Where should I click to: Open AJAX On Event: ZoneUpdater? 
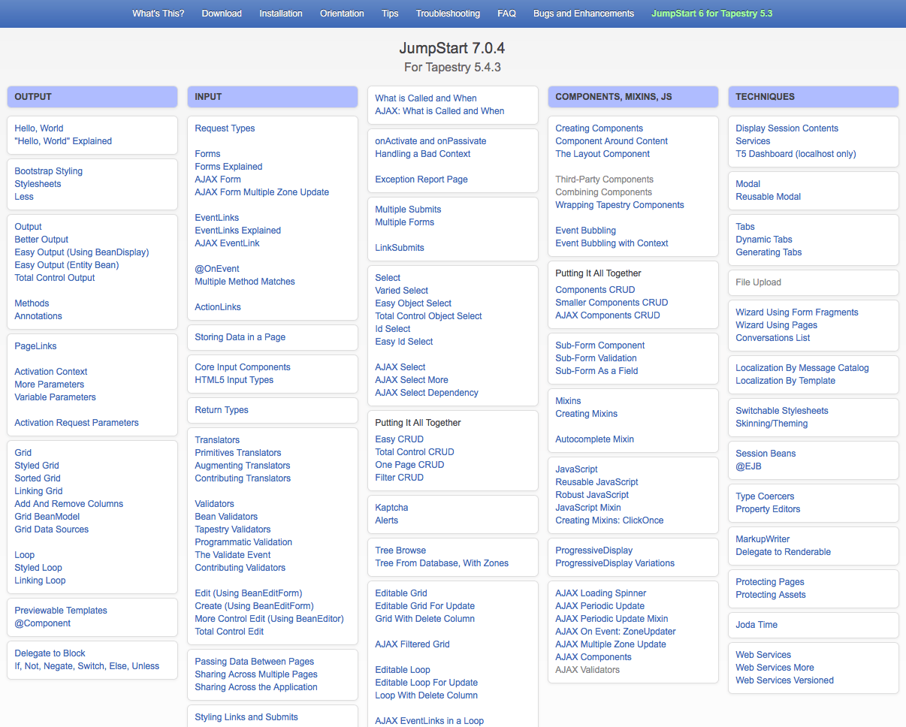tap(615, 632)
